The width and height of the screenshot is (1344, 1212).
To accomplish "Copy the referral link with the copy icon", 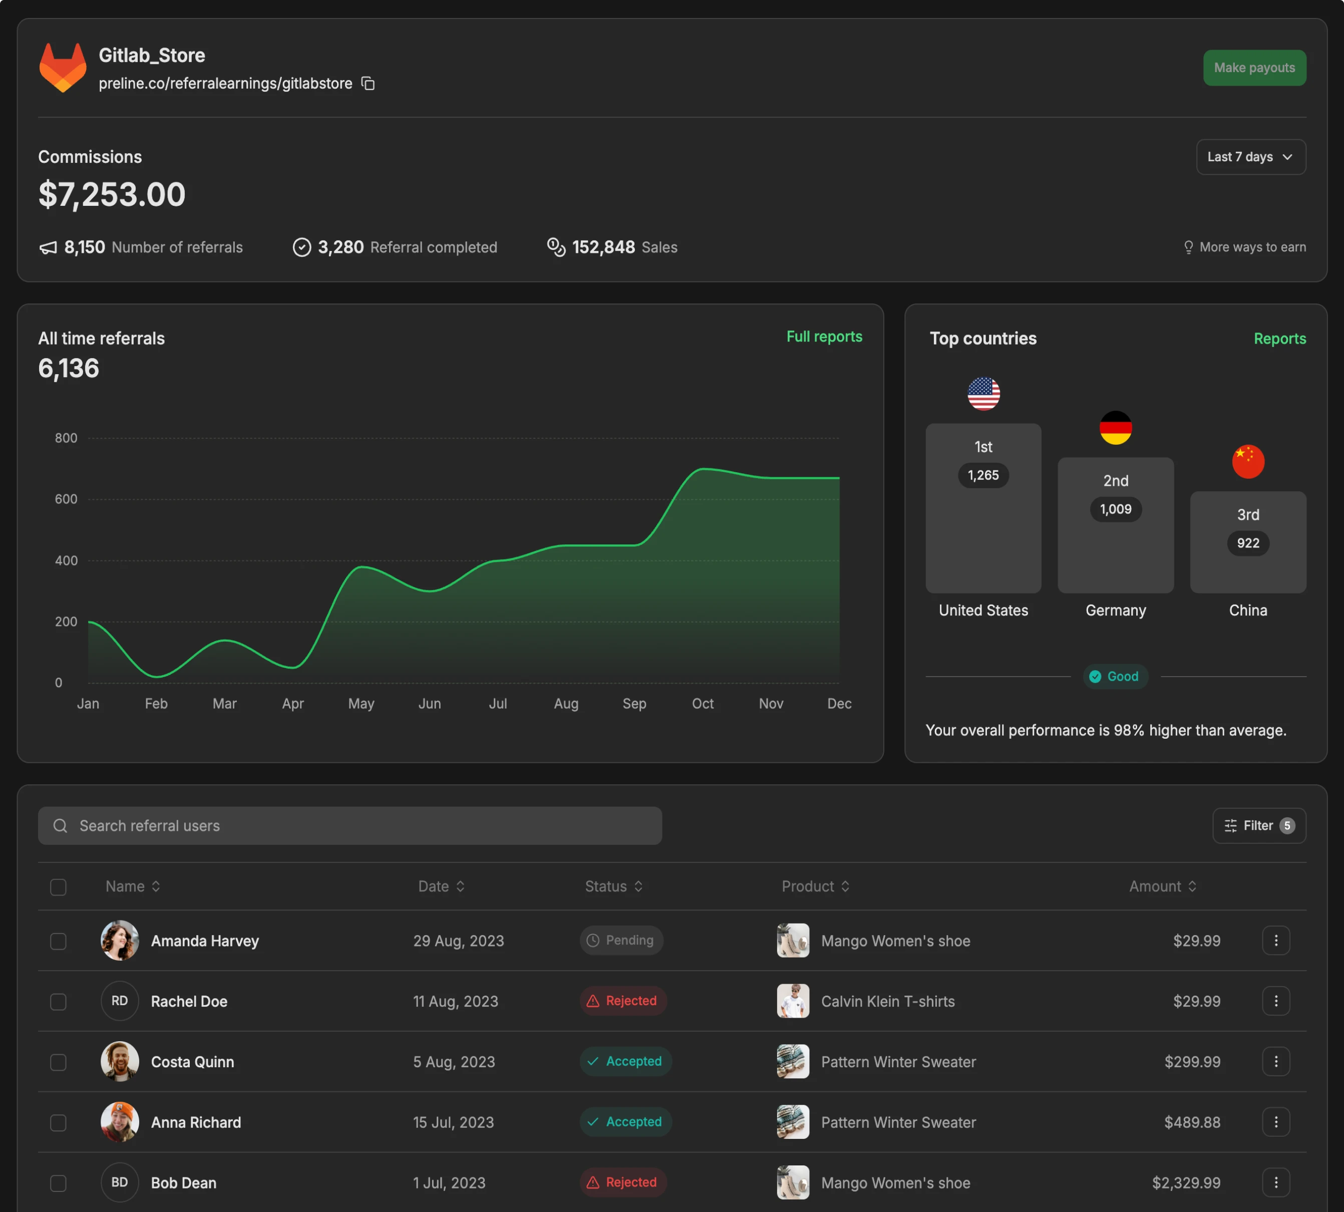I will (368, 83).
